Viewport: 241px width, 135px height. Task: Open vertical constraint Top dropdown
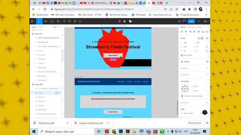195,91
